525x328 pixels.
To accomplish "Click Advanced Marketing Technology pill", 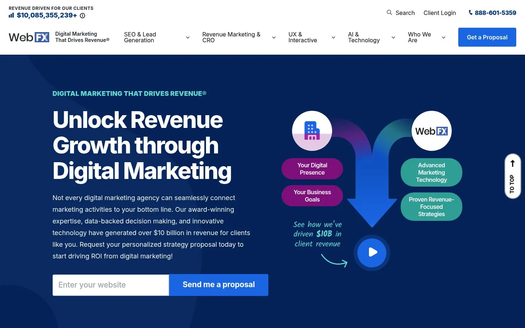I will click(431, 172).
